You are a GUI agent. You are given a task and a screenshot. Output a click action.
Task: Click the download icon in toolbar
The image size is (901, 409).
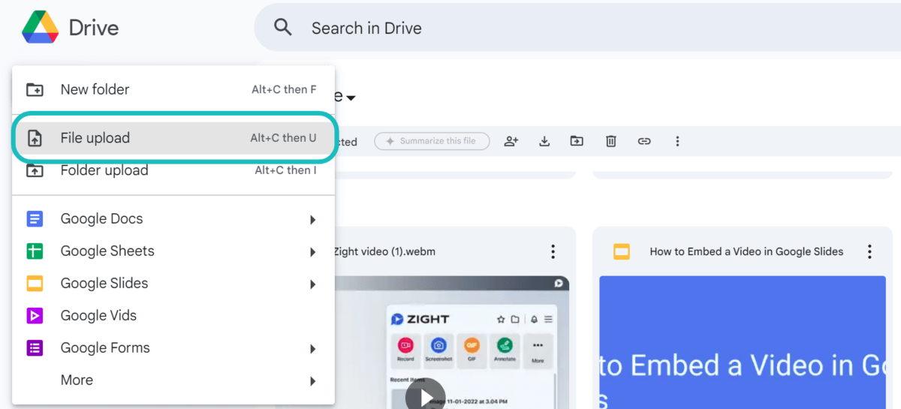pos(544,141)
